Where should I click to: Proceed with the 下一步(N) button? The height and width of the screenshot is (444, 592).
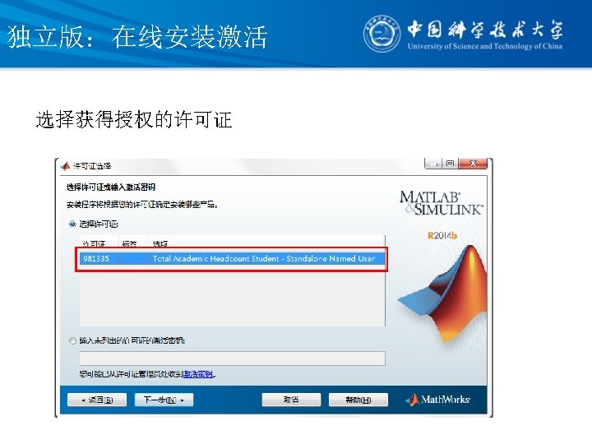(164, 400)
